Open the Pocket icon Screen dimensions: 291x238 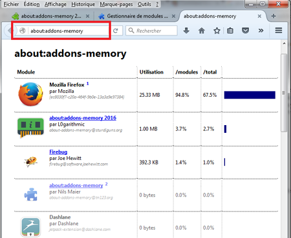[x=245, y=31]
